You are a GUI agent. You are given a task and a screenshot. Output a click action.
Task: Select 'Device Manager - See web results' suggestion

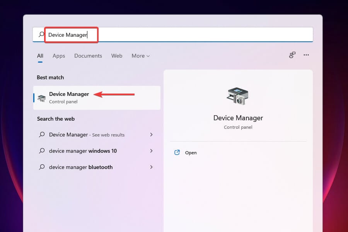coord(97,135)
